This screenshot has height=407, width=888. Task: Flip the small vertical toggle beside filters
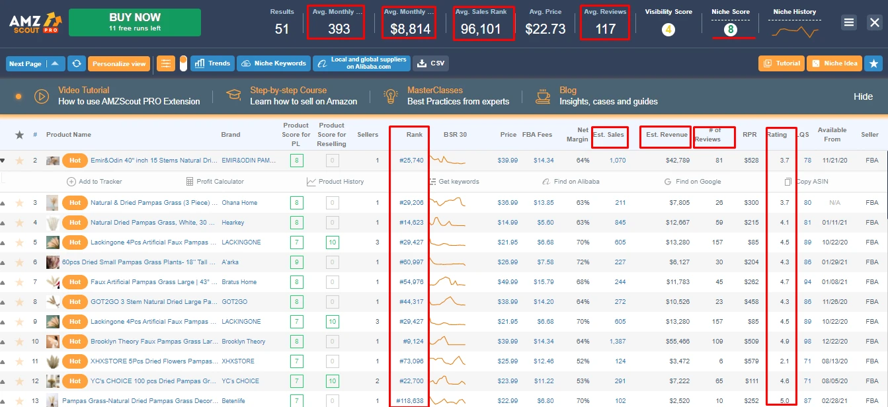tap(183, 63)
